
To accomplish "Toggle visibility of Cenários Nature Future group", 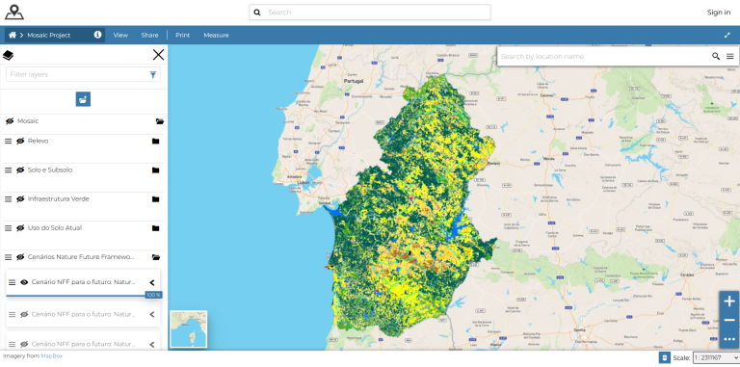I will point(20,257).
